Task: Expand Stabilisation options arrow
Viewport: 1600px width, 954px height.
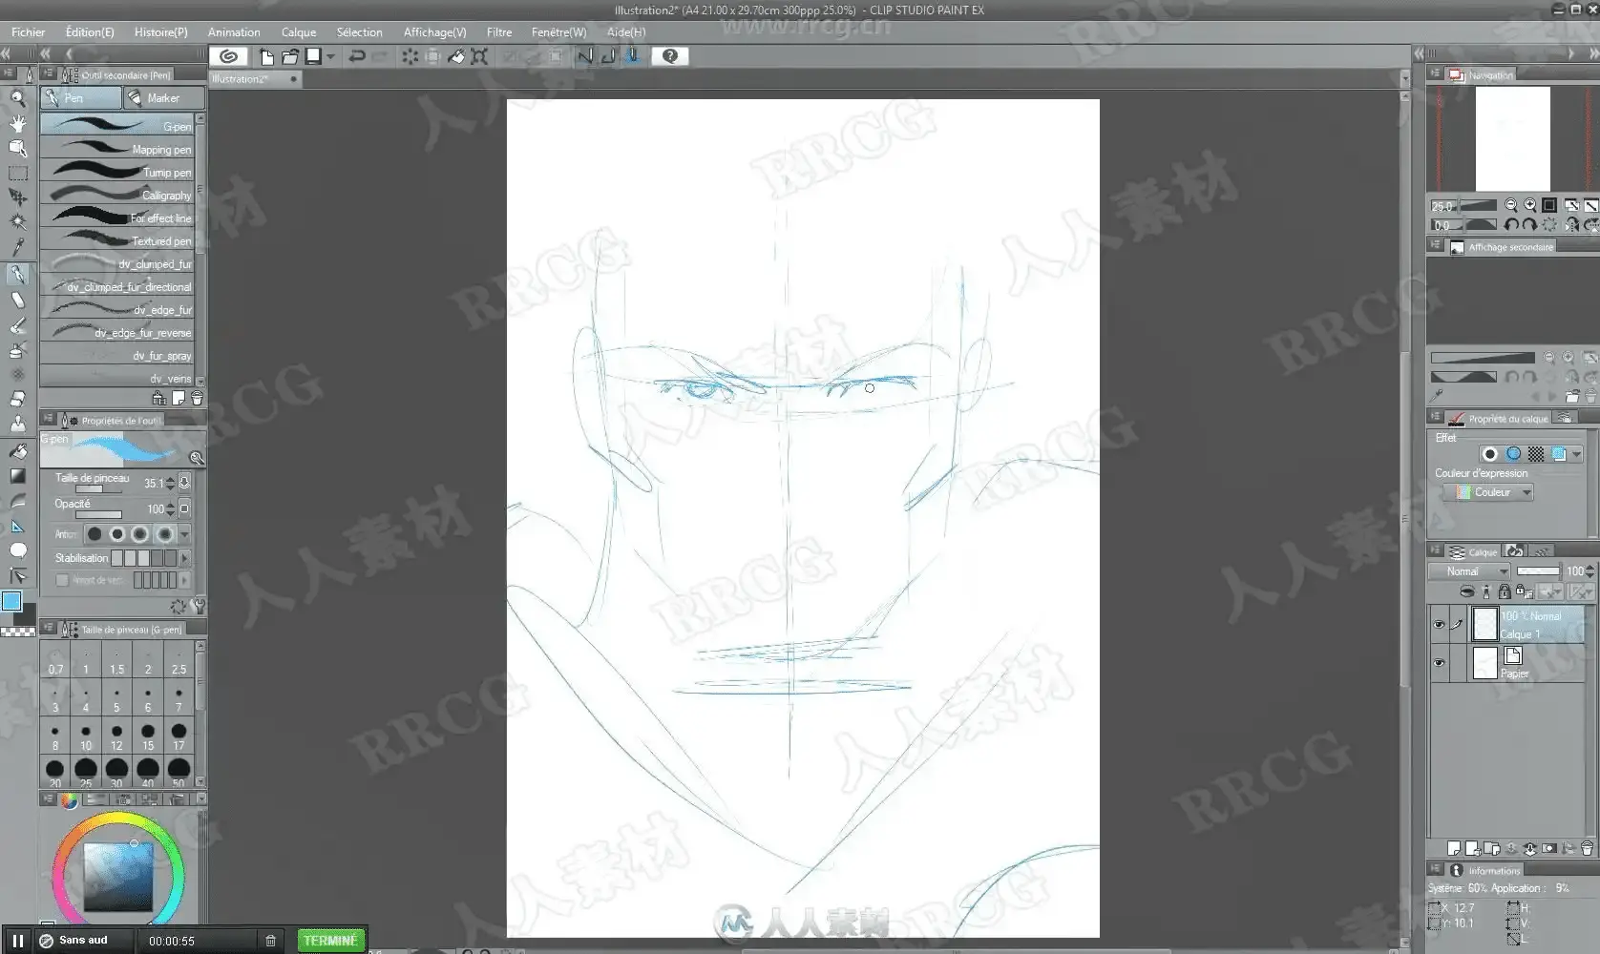Action: point(185,558)
